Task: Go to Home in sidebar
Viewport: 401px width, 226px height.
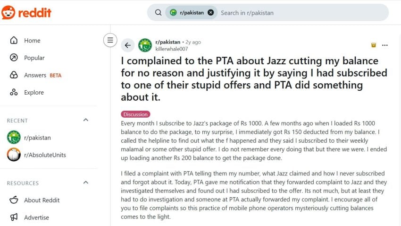Action: click(x=32, y=41)
